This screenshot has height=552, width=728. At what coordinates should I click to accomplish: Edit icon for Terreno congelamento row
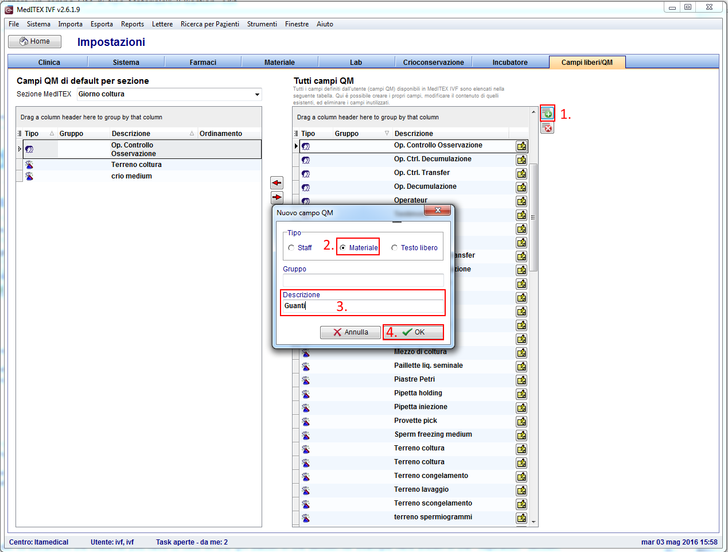tap(521, 477)
